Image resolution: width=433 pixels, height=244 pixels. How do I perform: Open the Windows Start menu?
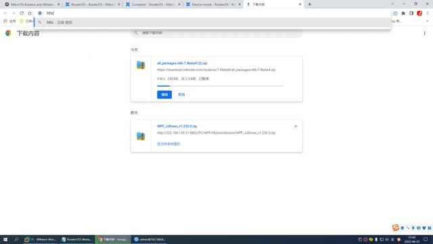(x=5, y=239)
